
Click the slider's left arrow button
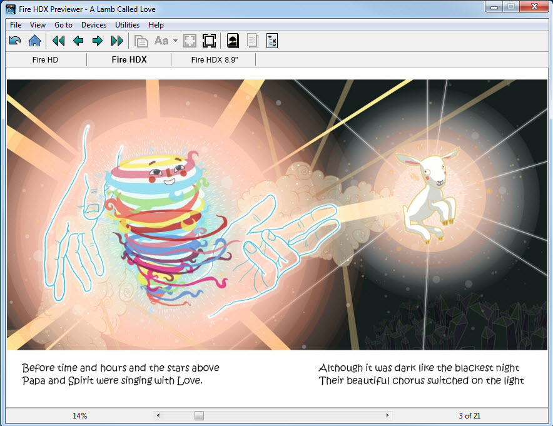[x=158, y=415]
